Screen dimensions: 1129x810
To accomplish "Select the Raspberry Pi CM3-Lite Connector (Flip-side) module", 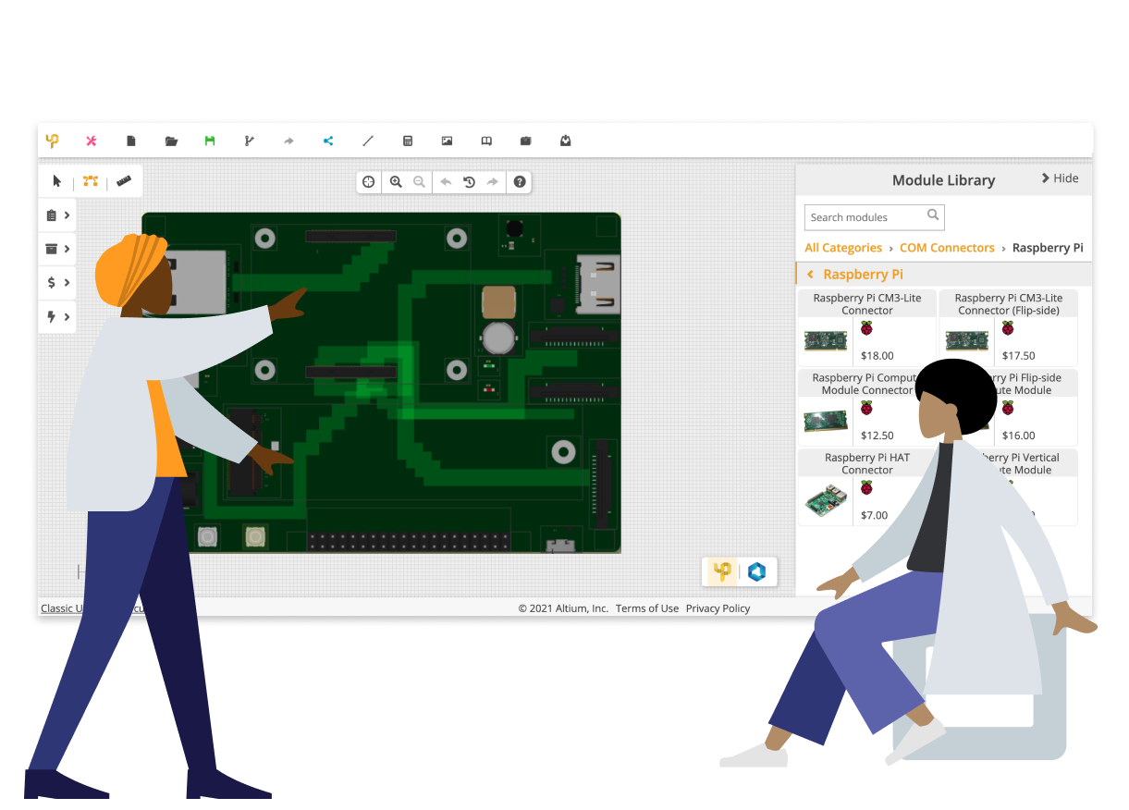I will coord(1009,328).
